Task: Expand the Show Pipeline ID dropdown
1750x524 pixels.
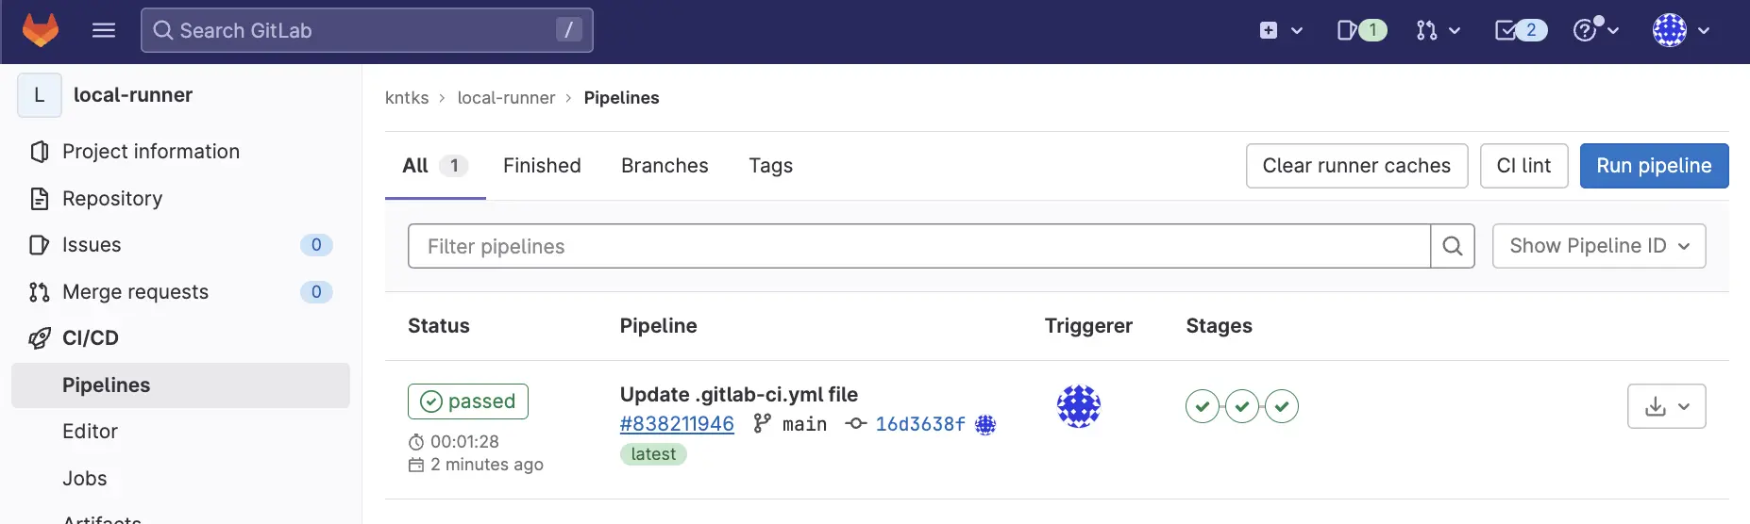Action: pos(1598,246)
